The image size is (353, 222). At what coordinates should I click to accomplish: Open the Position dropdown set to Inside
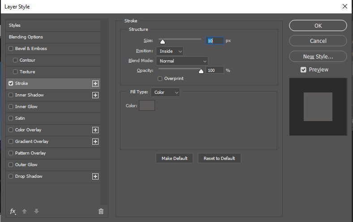coord(170,51)
